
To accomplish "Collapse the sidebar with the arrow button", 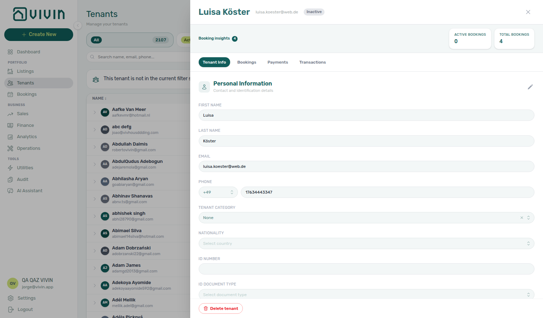I will pyautogui.click(x=78, y=25).
